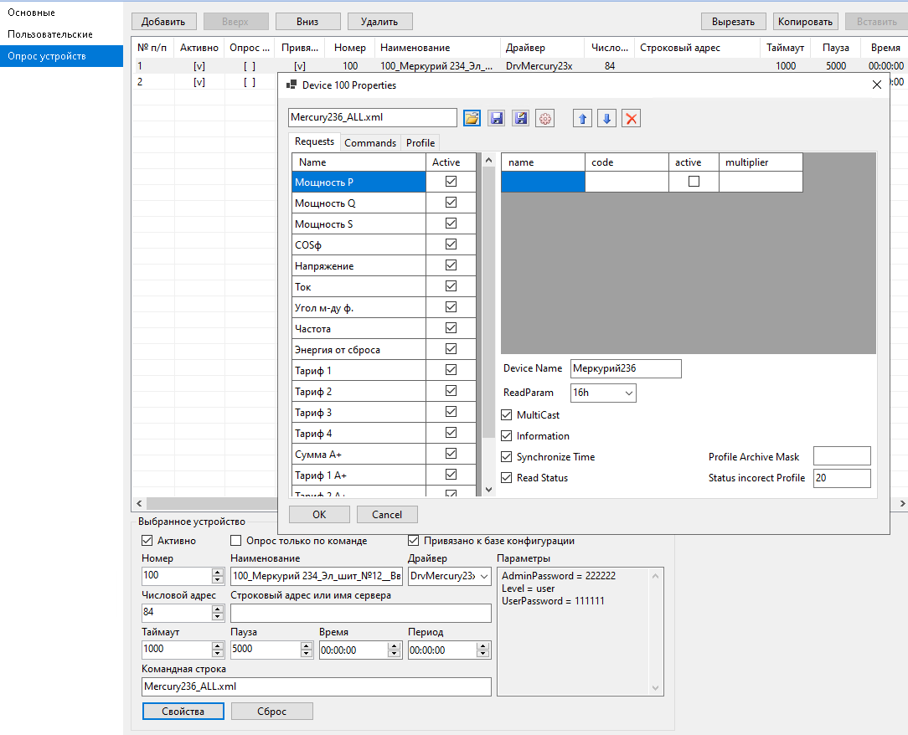908x735 pixels.
Task: Click the Вырезать button
Action: coord(734,22)
